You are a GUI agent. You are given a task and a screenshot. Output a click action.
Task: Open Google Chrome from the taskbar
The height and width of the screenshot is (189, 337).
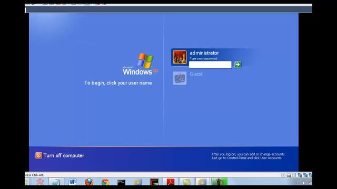tap(105, 182)
